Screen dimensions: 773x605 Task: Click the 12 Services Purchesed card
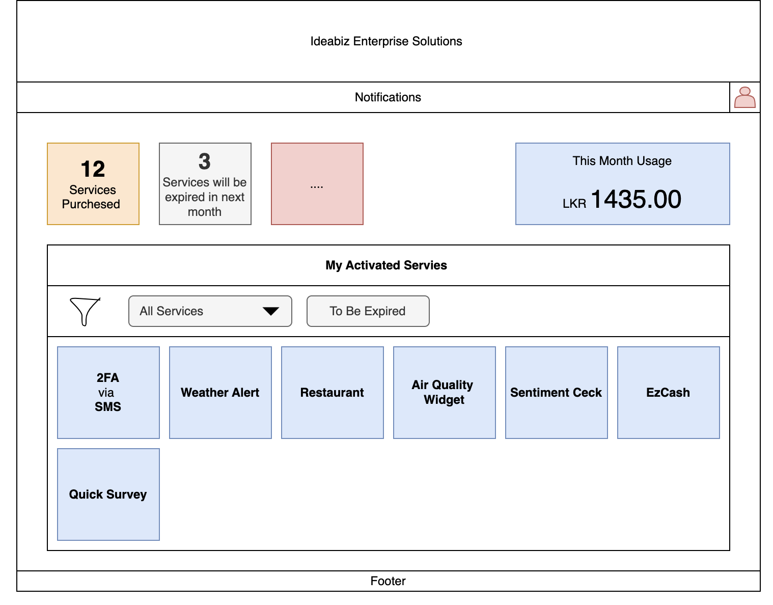pos(93,184)
